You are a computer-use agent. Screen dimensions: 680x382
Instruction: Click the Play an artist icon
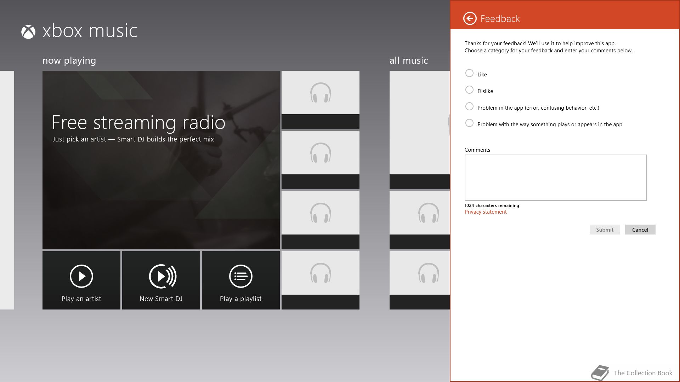pyautogui.click(x=81, y=276)
